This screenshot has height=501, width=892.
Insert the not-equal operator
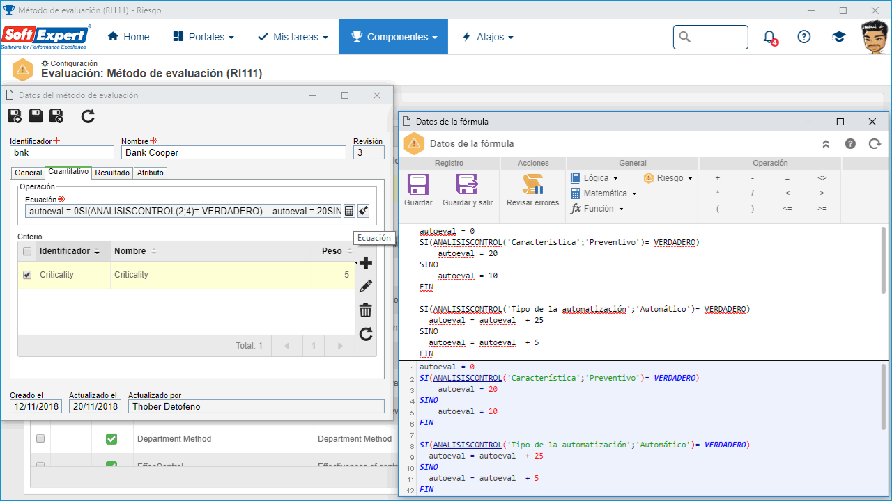(x=822, y=178)
